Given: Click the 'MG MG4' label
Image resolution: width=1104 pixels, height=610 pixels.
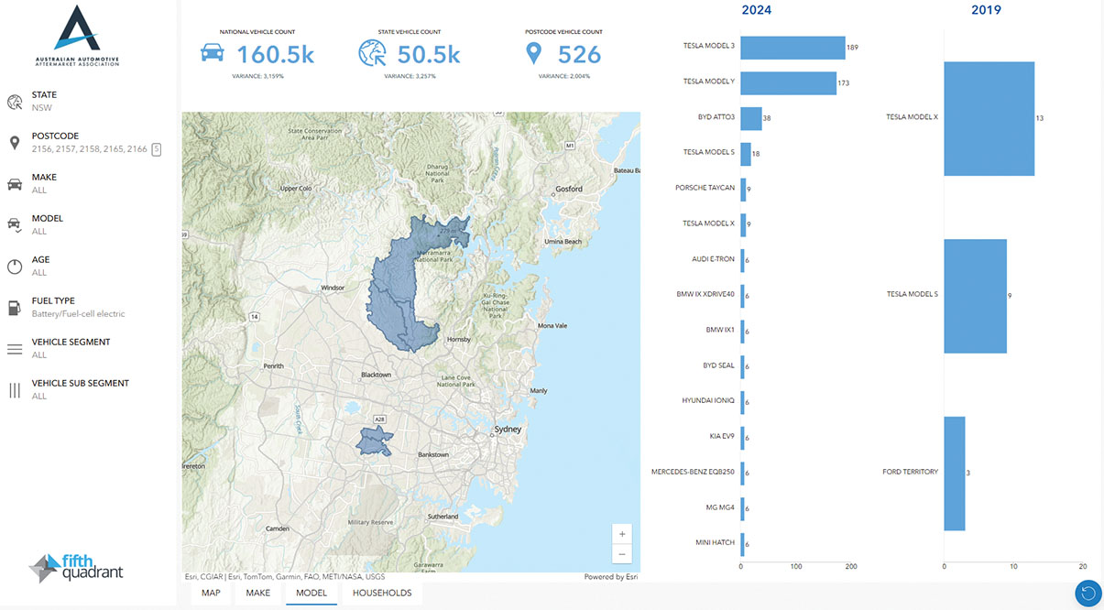Looking at the screenshot, I should click(x=719, y=507).
